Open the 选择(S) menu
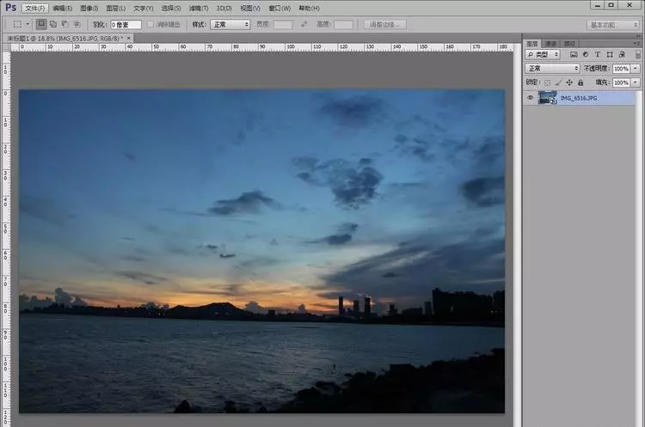The width and height of the screenshot is (645, 427). click(171, 9)
